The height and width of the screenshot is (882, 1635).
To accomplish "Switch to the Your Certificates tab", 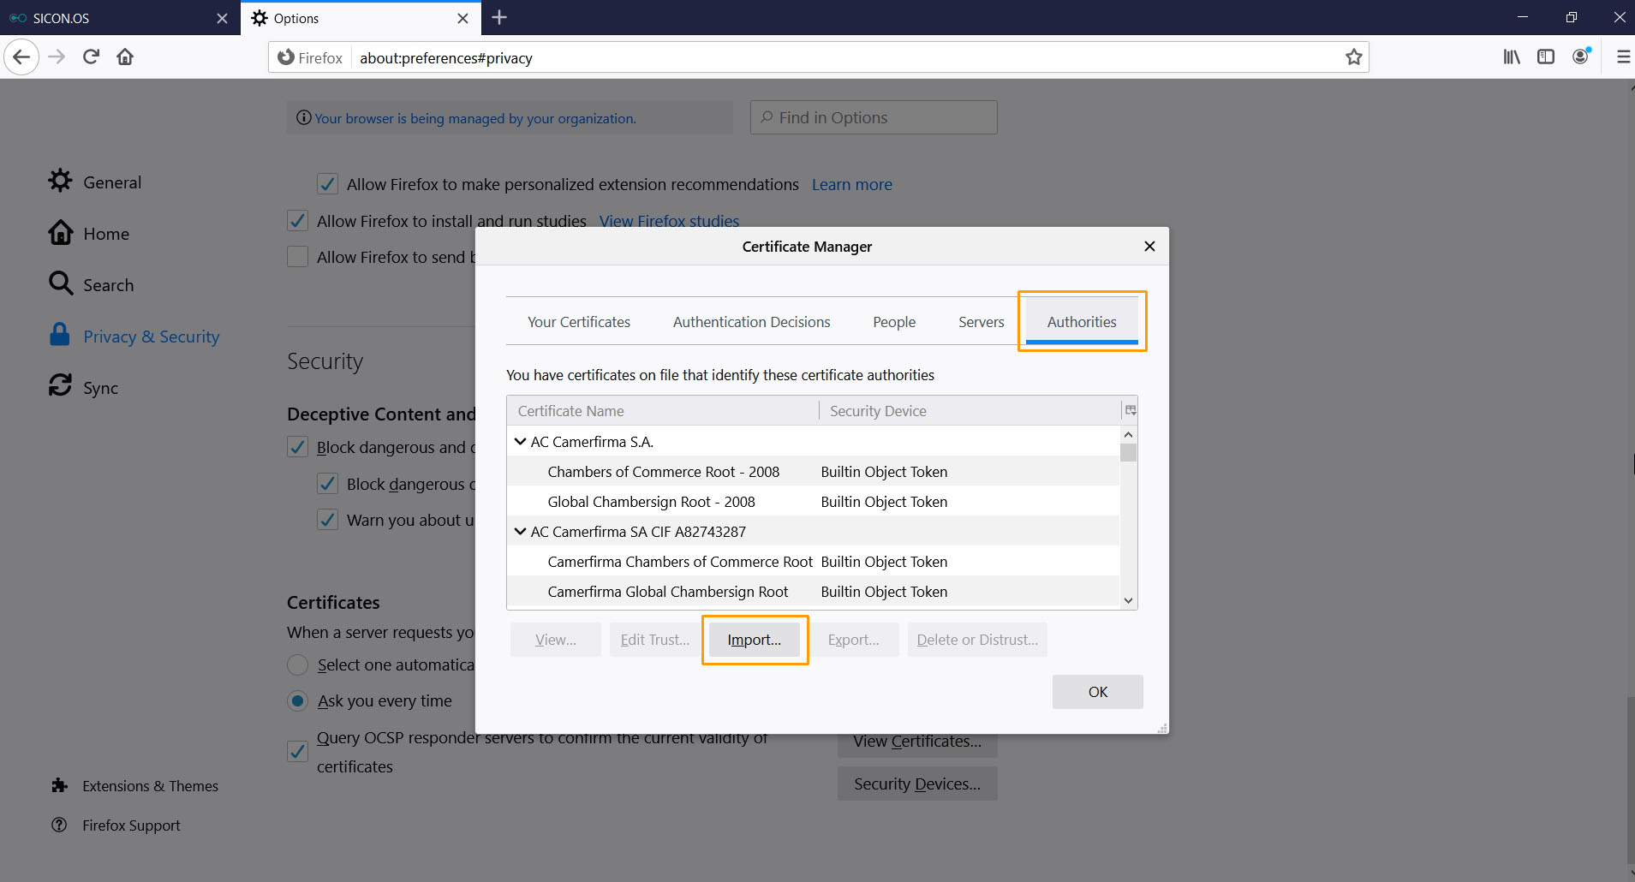I will tap(578, 322).
